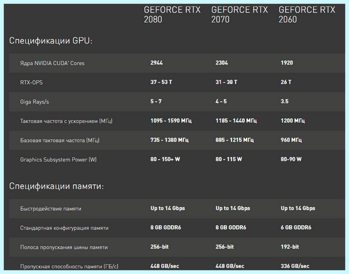Click the 37 - 53 T value
The image size is (349, 274).
coord(161,82)
